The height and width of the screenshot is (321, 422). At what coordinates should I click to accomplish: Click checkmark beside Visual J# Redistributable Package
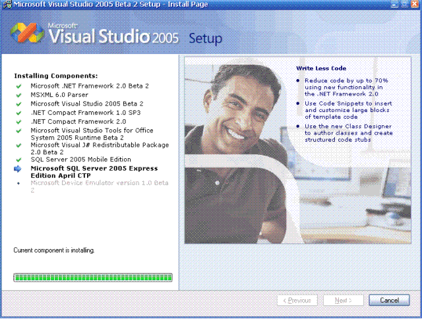click(x=18, y=145)
